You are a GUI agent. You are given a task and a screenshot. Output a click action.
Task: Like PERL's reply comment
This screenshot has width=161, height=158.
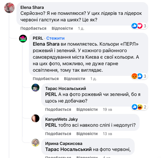coord(46,79)
